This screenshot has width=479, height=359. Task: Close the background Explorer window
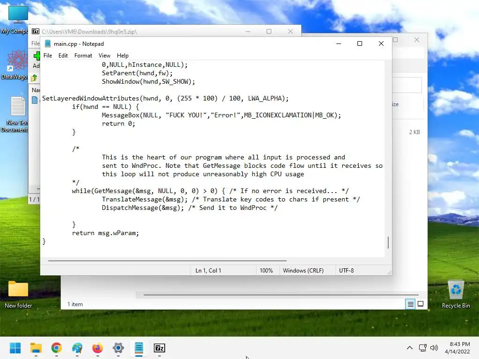[x=417, y=40]
